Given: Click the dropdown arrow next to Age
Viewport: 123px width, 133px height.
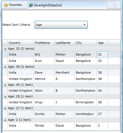Looking at the screenshot, I should click(x=84, y=25).
